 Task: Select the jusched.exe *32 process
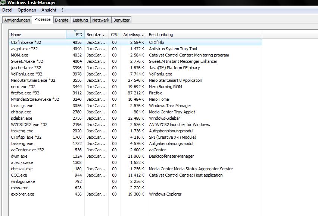click(x=135, y=68)
